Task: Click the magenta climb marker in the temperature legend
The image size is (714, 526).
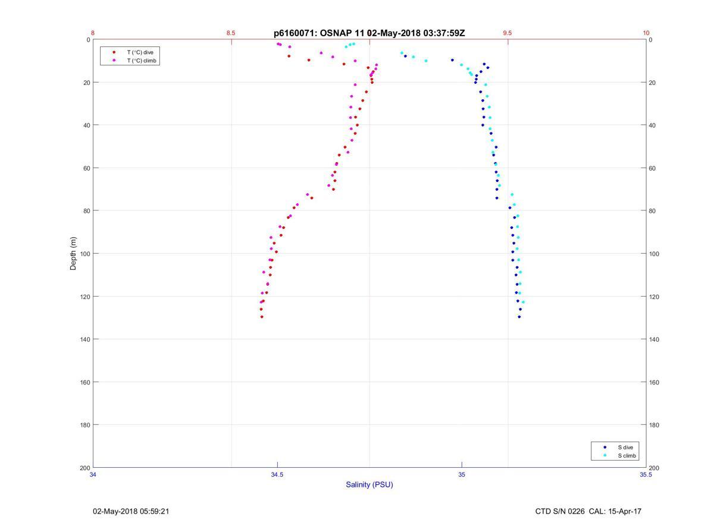Action: point(114,60)
